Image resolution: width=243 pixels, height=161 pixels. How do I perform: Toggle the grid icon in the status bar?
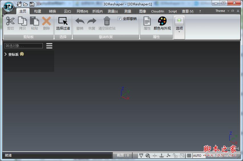click(x=189, y=155)
